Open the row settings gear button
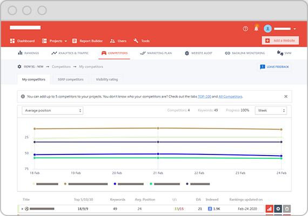Viewport: 308px width, 216px height. [x=278, y=209]
